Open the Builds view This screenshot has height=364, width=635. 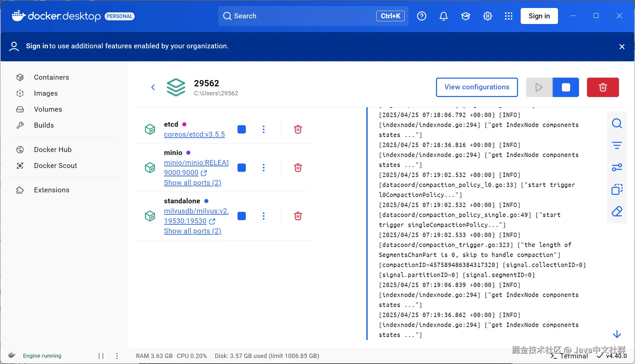coord(44,125)
